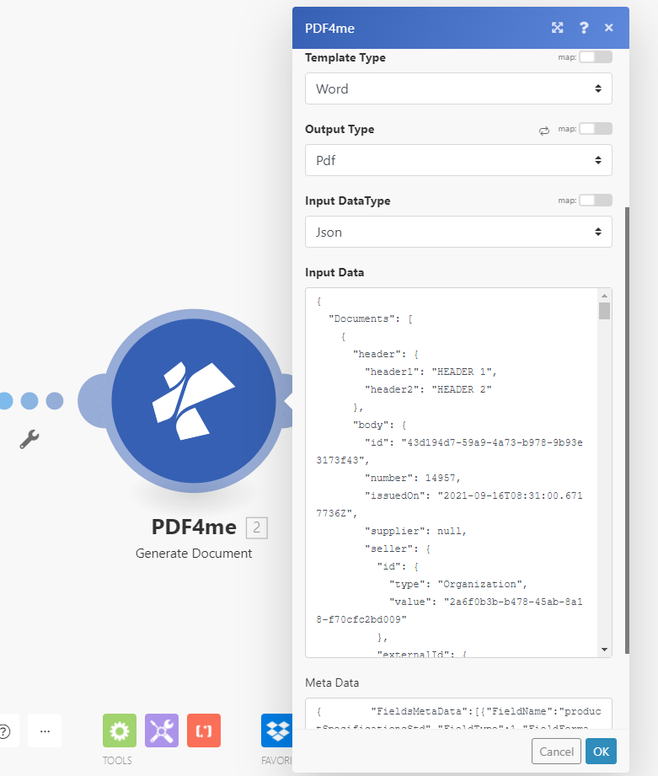Open the green gear Flow Control tool
Screen dimensions: 658x776
[x=119, y=731]
